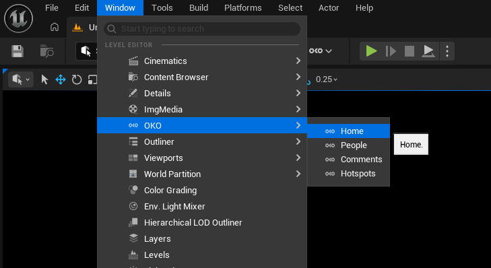Viewport: 491px width, 268px height.
Task: Expand the World Partition submenu
Action: coord(202,174)
